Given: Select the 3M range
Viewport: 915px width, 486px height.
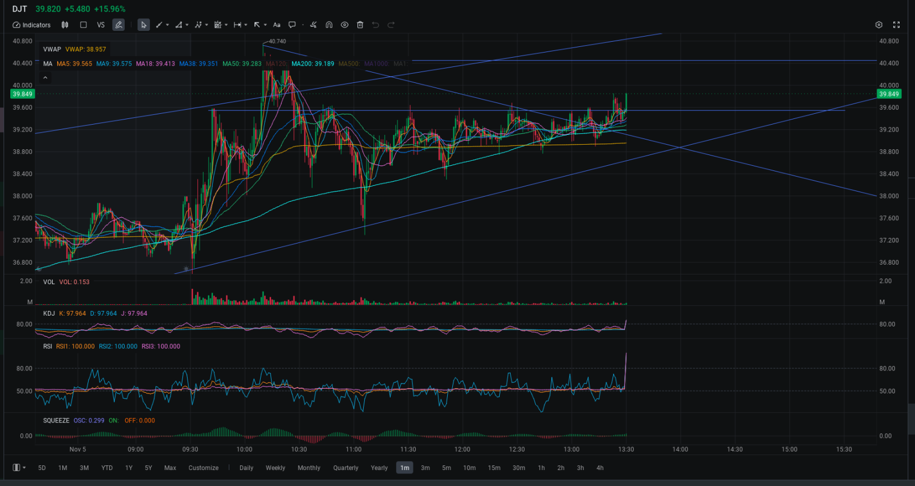Looking at the screenshot, I should pos(84,468).
